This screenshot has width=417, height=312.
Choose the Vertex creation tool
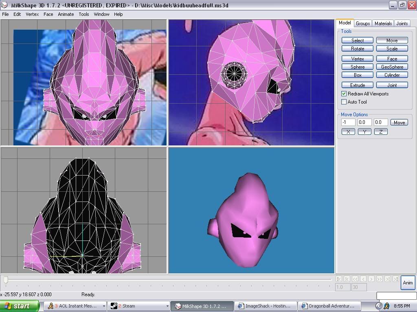coord(358,58)
